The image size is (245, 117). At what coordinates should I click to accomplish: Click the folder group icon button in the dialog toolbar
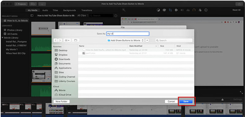point(76,40)
